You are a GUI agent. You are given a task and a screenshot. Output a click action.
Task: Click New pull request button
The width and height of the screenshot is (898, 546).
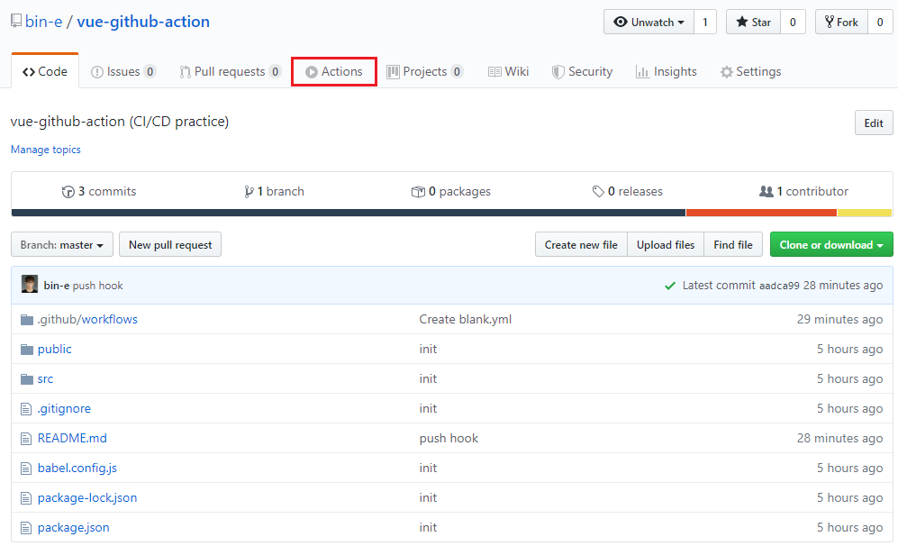170,245
